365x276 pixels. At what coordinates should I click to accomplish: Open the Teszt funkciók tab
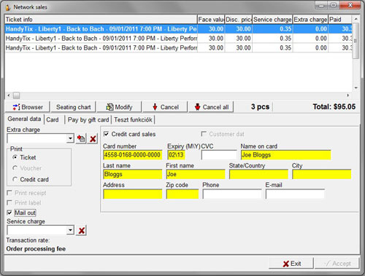[x=133, y=119]
